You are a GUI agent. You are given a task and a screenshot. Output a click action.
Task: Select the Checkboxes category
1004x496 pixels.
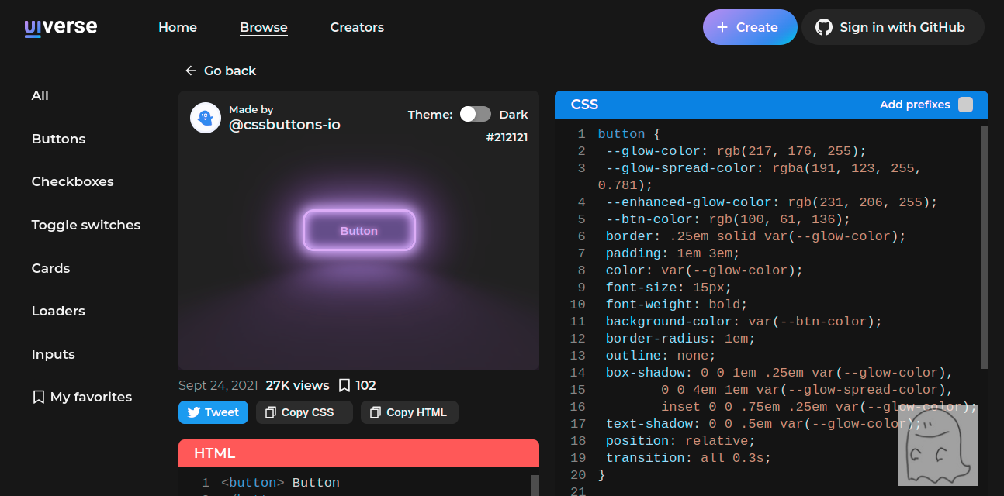(x=72, y=181)
